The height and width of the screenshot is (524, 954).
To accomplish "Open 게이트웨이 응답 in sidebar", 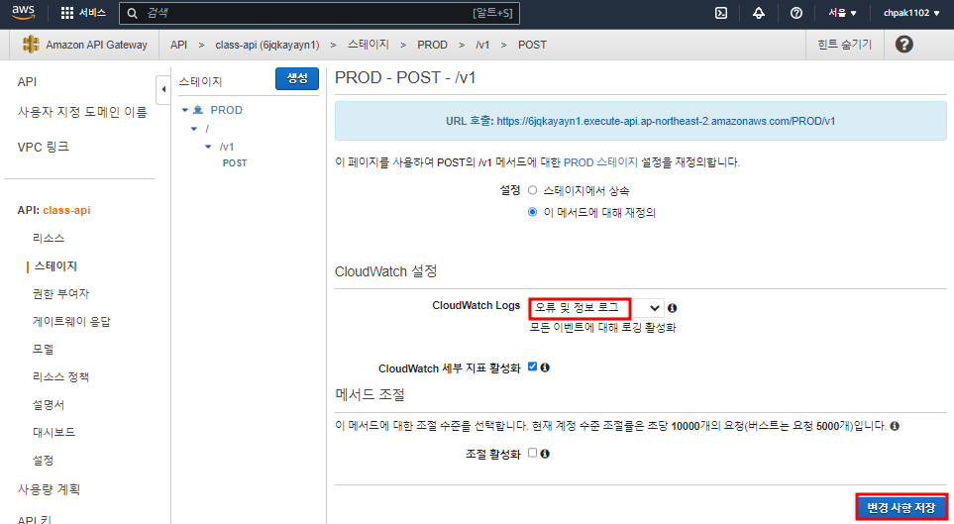I will click(71, 321).
